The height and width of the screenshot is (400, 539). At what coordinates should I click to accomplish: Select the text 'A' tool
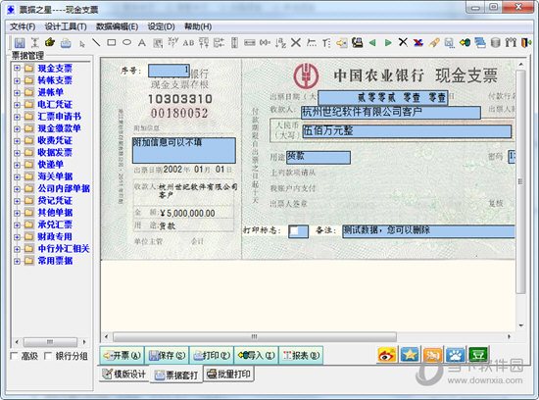(142, 43)
